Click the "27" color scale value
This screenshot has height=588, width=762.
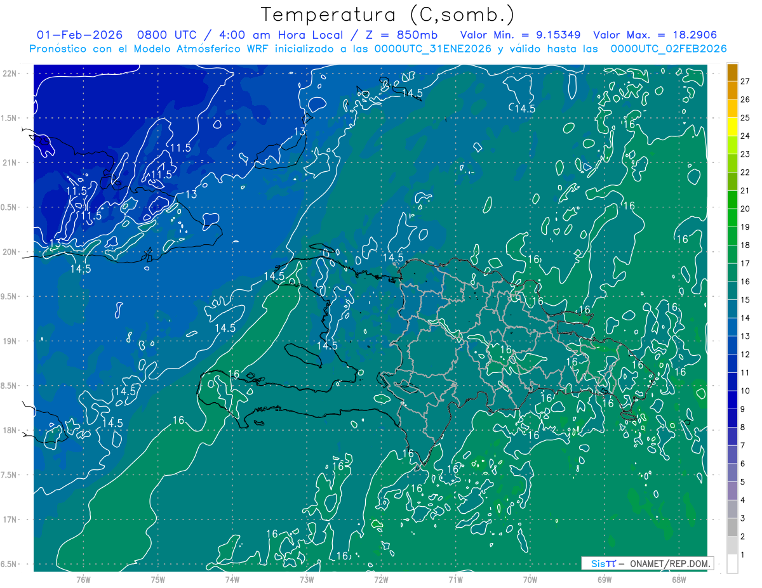(x=745, y=81)
